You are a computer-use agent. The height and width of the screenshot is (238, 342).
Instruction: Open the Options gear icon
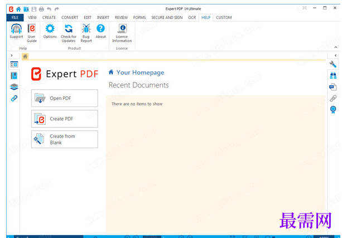click(50, 31)
